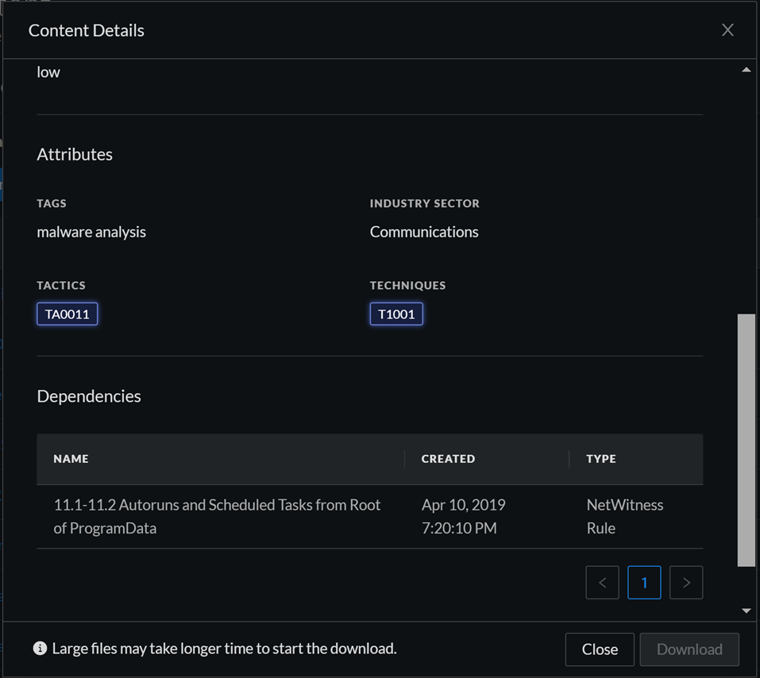Sort dependencies by the Created column
The width and height of the screenshot is (760, 678).
(x=448, y=459)
